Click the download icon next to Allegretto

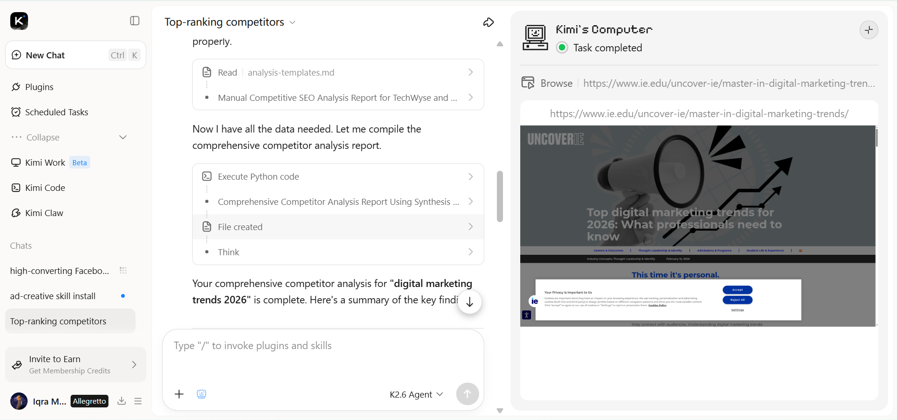[122, 401]
